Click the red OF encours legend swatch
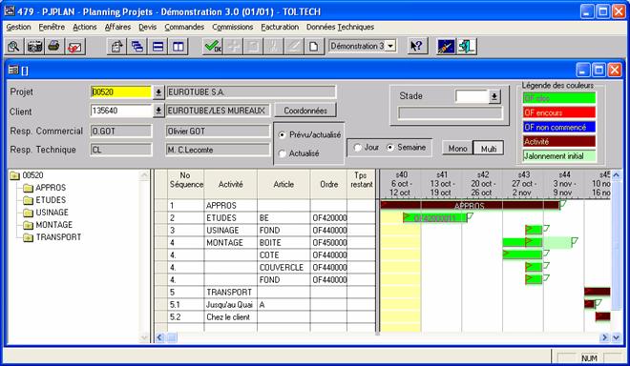The image size is (630, 366). (558, 112)
